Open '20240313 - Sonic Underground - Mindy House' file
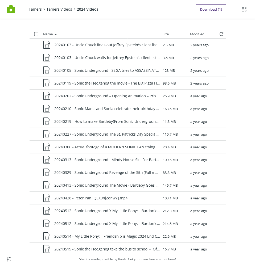Viewport: 255px width, 264px height. (107, 160)
